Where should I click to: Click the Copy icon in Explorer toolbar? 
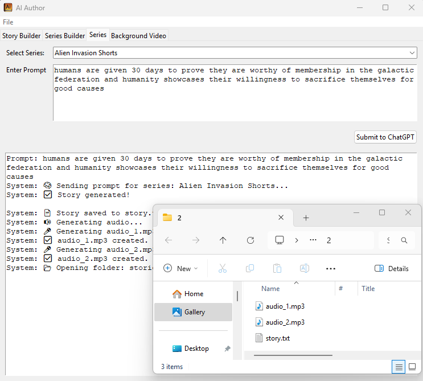[x=250, y=268]
